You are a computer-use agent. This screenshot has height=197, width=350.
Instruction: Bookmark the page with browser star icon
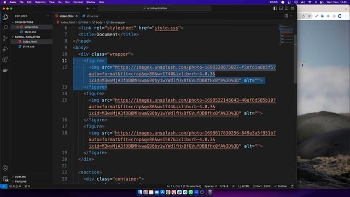(x=310, y=16)
